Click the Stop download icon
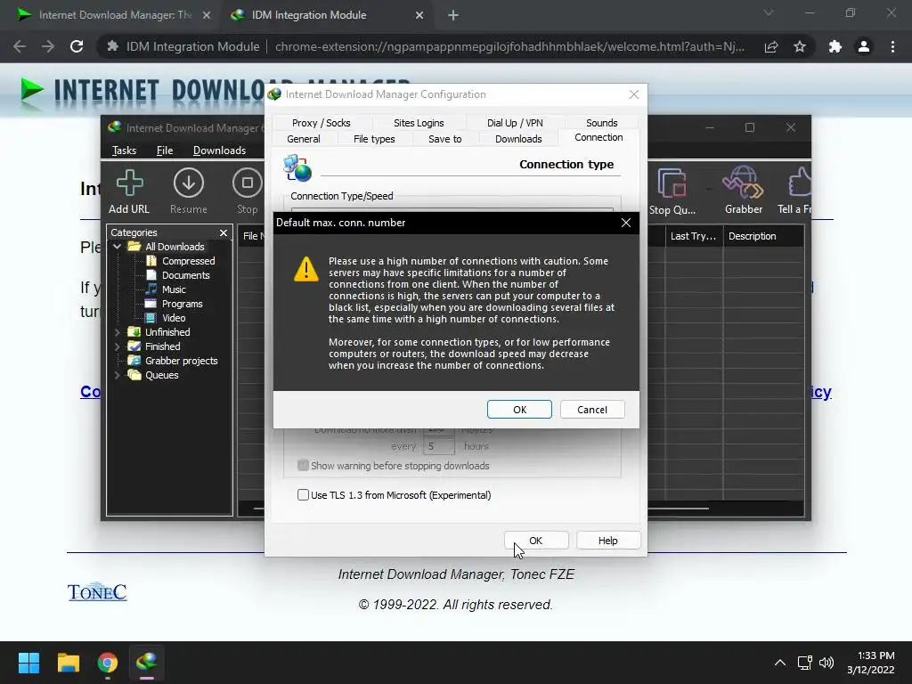Screen dimensions: 912x684 (248, 183)
